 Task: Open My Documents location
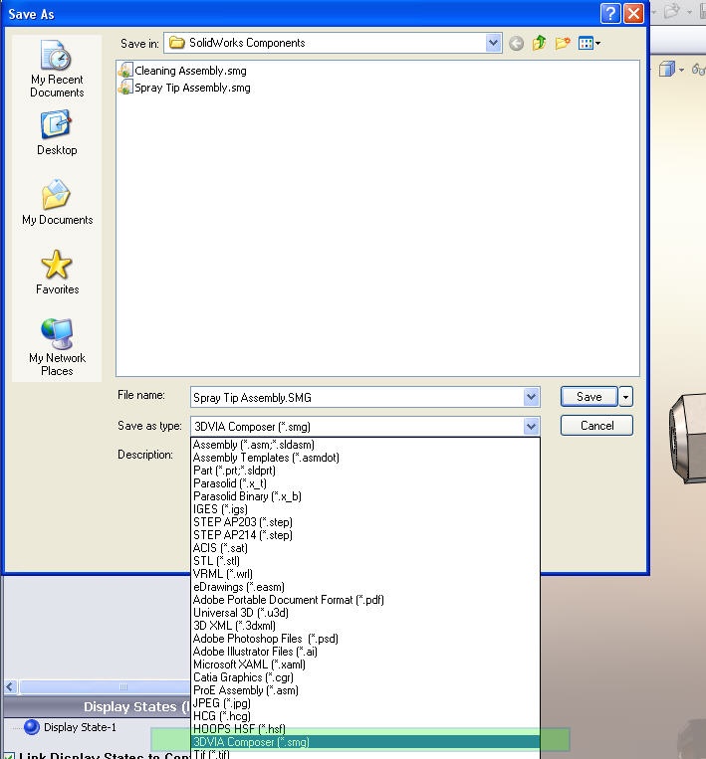pyautogui.click(x=57, y=202)
